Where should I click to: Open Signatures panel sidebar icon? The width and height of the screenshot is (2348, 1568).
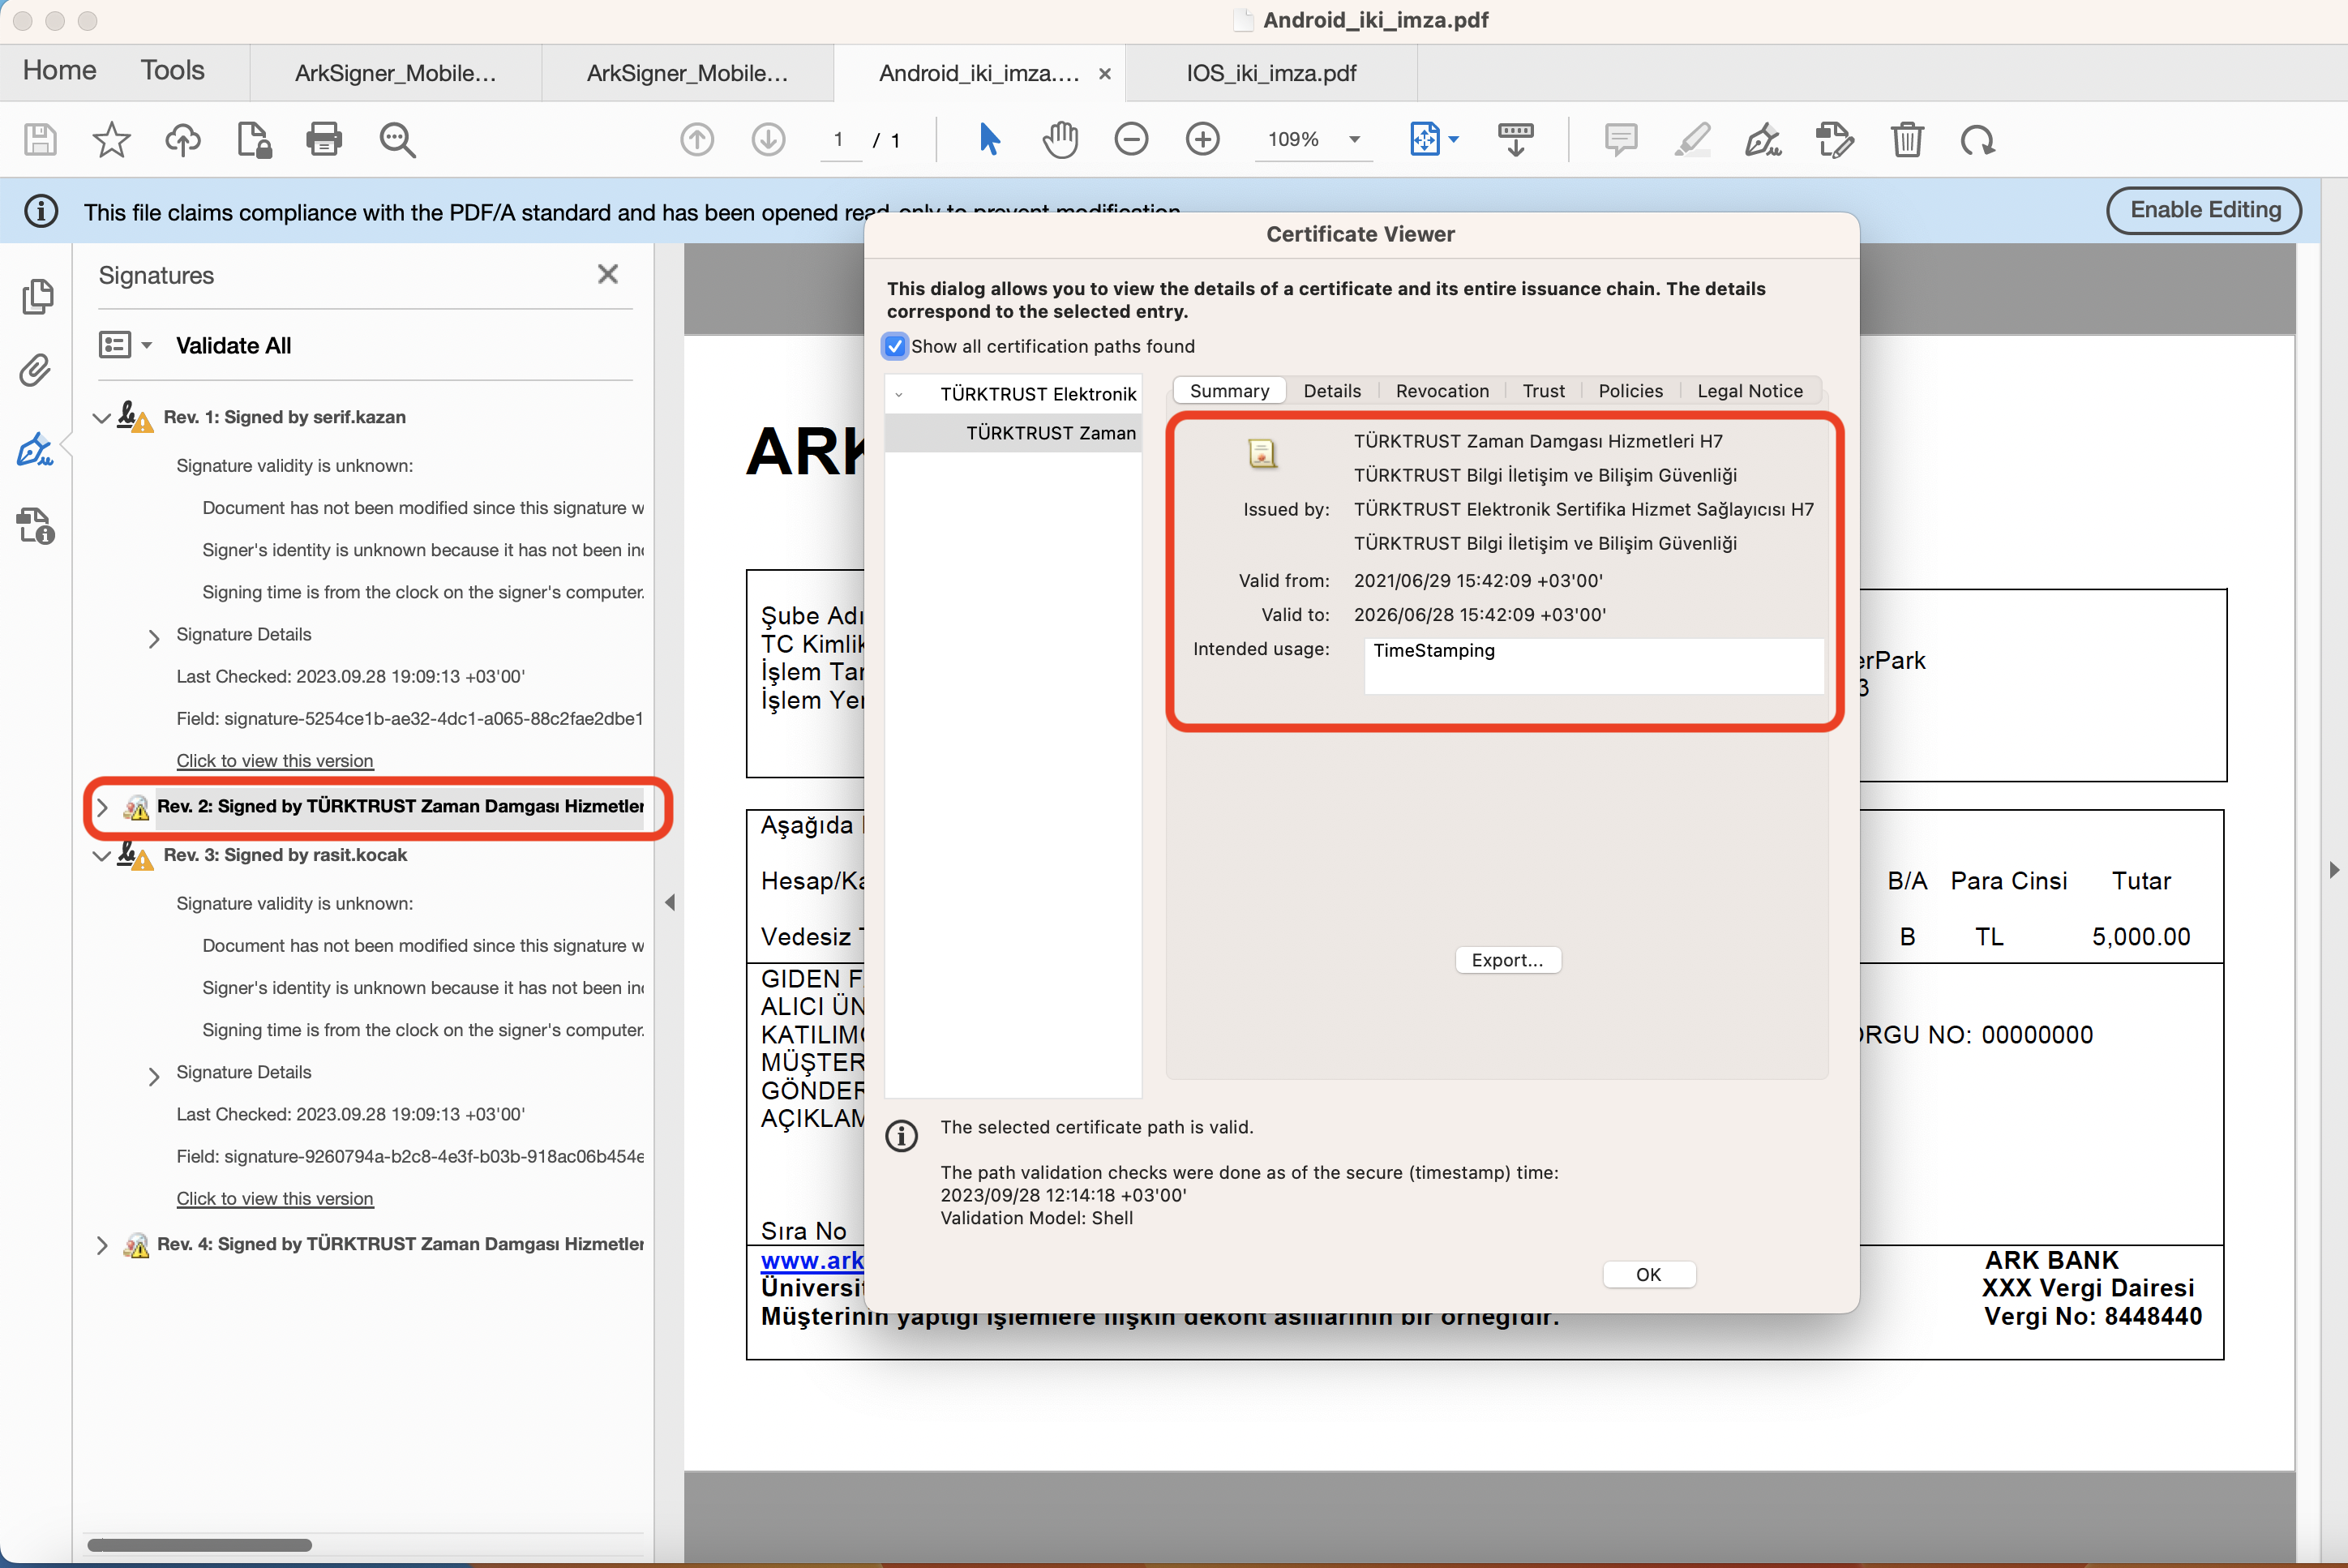35,449
